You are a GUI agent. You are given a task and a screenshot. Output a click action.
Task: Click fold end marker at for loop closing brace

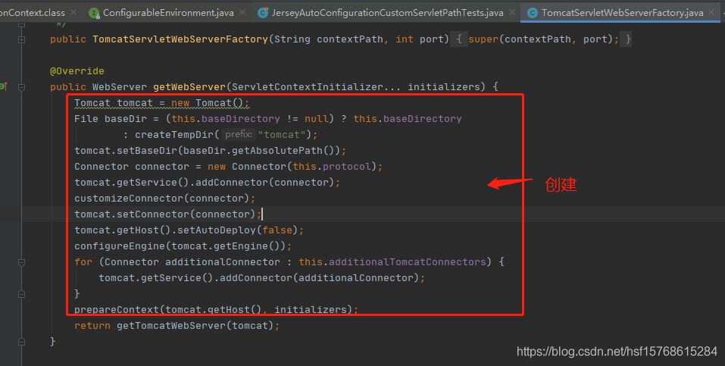[x=21, y=294]
